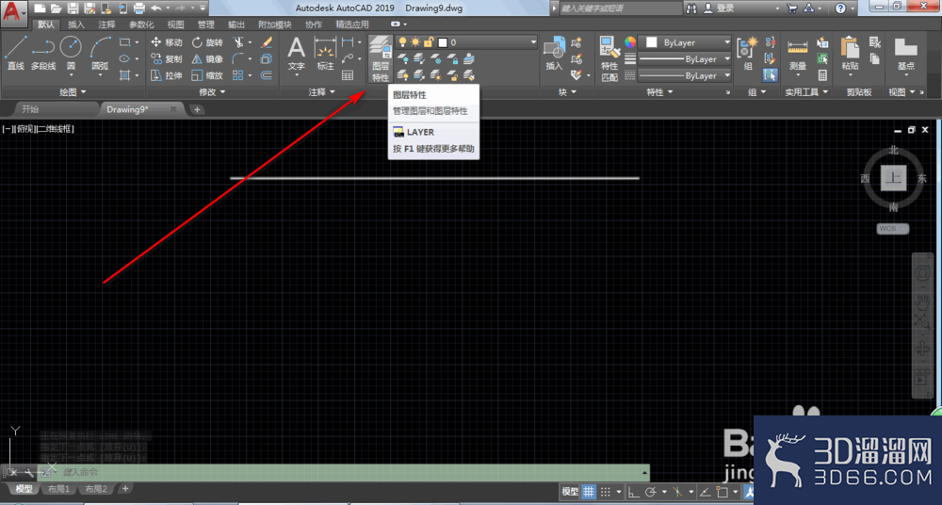Switch to the Output (输出) ribbon tab
The image size is (942, 505).
tap(236, 24)
